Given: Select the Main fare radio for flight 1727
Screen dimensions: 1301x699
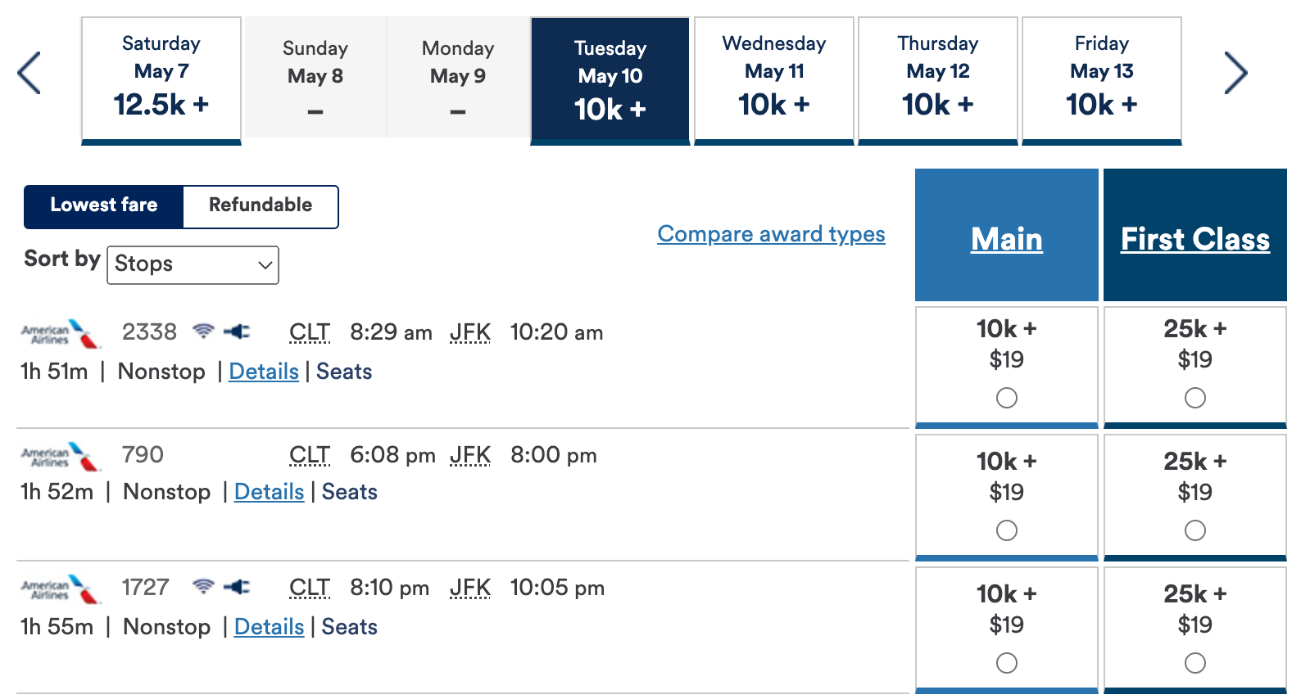Looking at the screenshot, I should (x=1006, y=662).
